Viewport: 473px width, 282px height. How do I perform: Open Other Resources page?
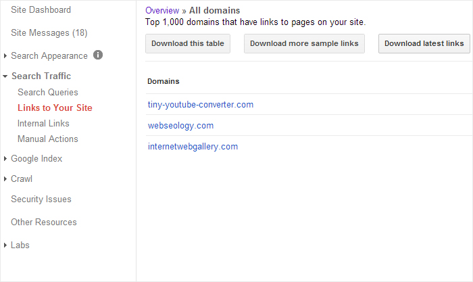(x=44, y=222)
